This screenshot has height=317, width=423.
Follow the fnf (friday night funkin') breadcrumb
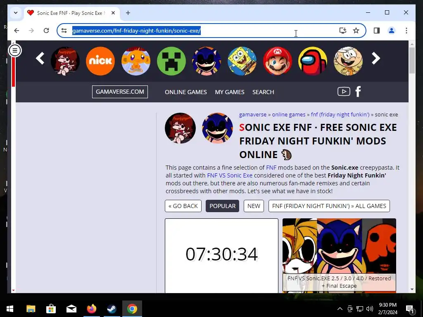(340, 114)
